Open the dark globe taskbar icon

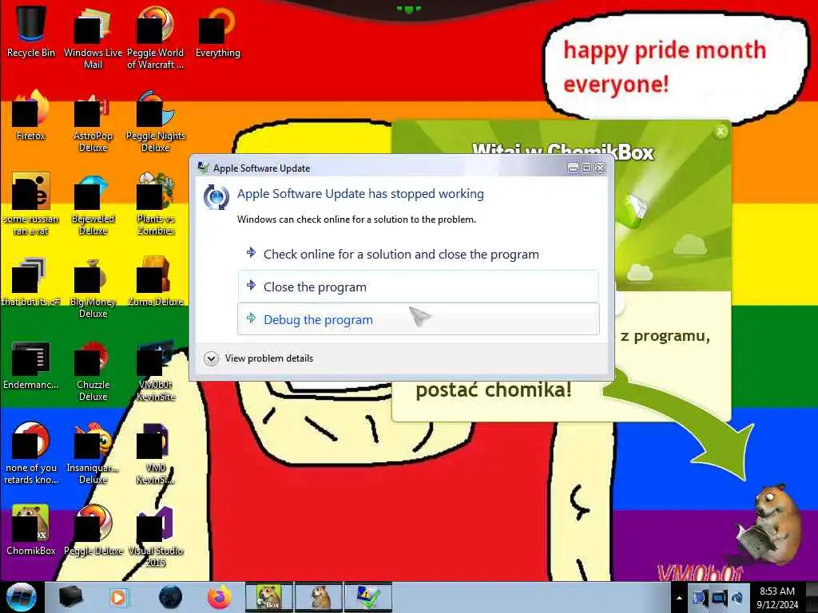pos(170,597)
